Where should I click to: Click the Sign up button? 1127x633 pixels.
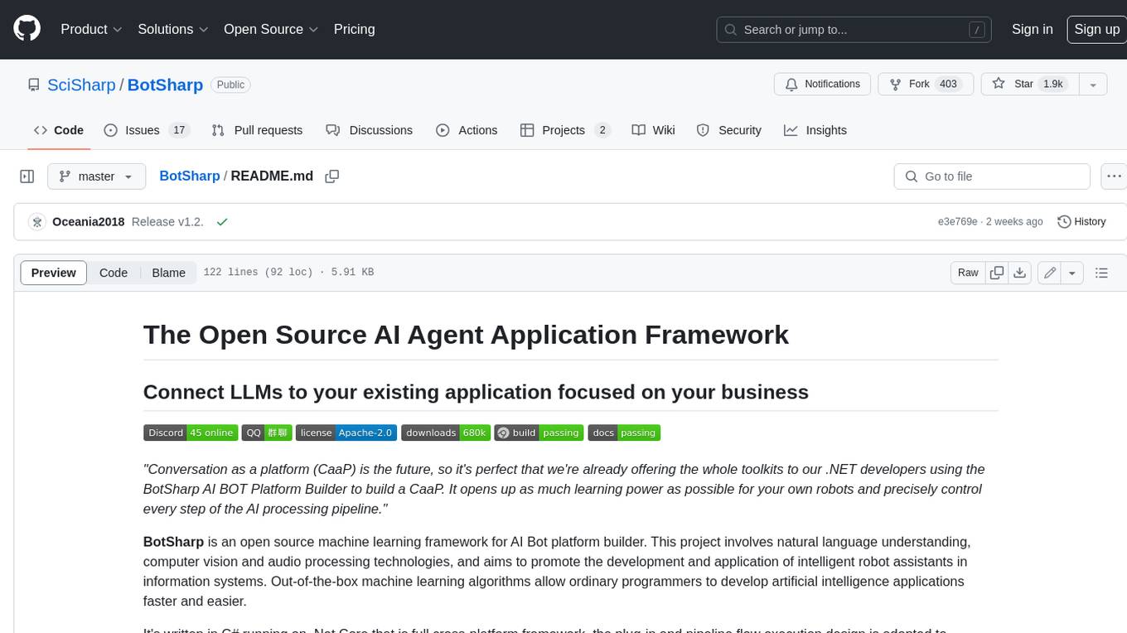pos(1096,29)
